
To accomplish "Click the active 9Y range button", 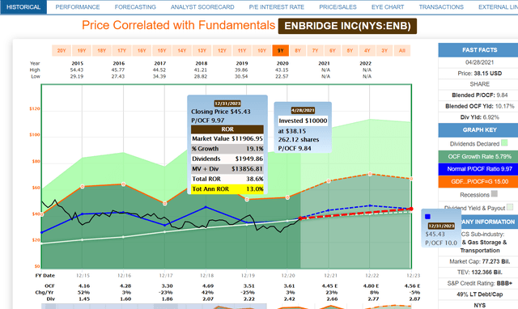I will pos(281,50).
